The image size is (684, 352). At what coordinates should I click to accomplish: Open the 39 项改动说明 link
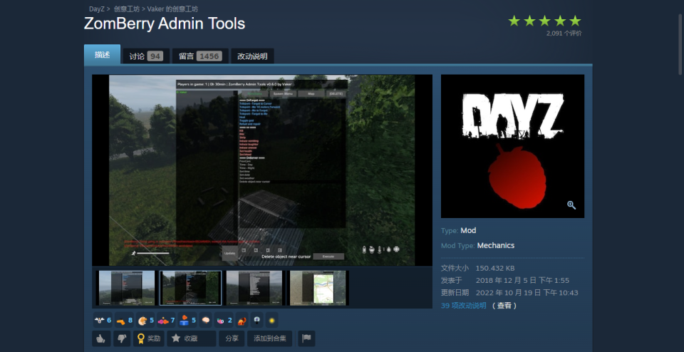coord(463,306)
